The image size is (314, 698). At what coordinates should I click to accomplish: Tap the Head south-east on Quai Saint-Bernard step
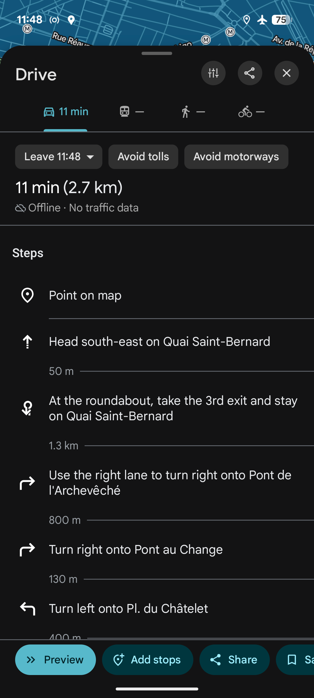coord(159,342)
